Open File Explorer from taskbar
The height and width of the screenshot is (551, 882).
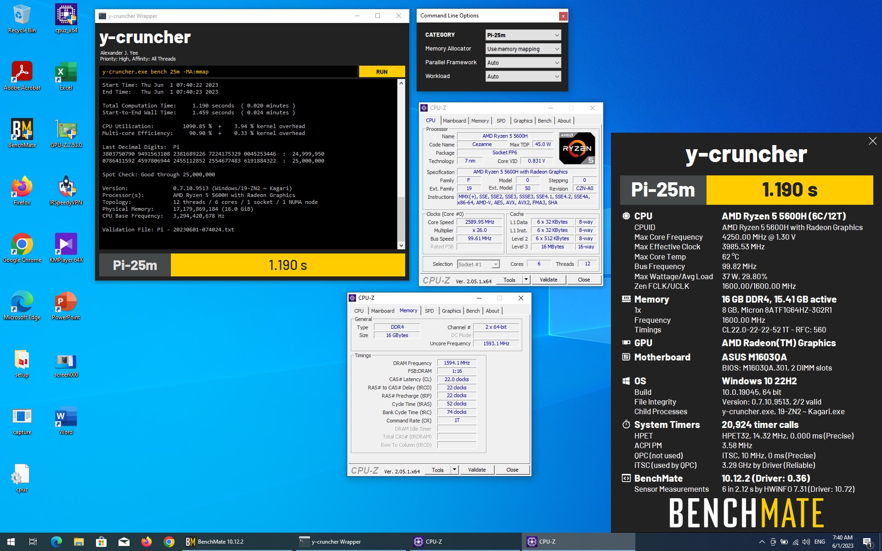[79, 542]
